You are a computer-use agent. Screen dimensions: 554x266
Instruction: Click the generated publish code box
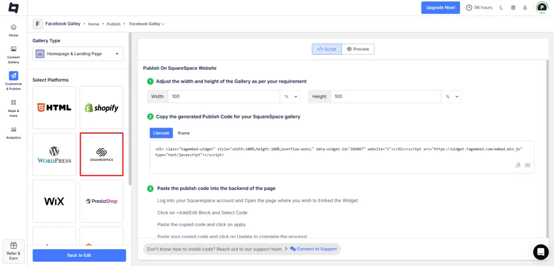tap(342, 157)
